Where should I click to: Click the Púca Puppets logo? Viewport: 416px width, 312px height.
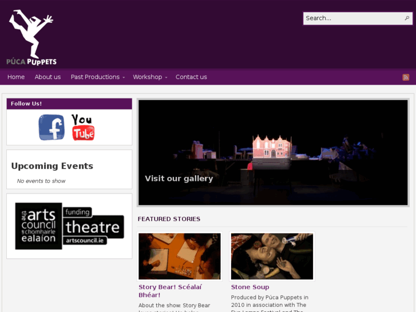31,37
